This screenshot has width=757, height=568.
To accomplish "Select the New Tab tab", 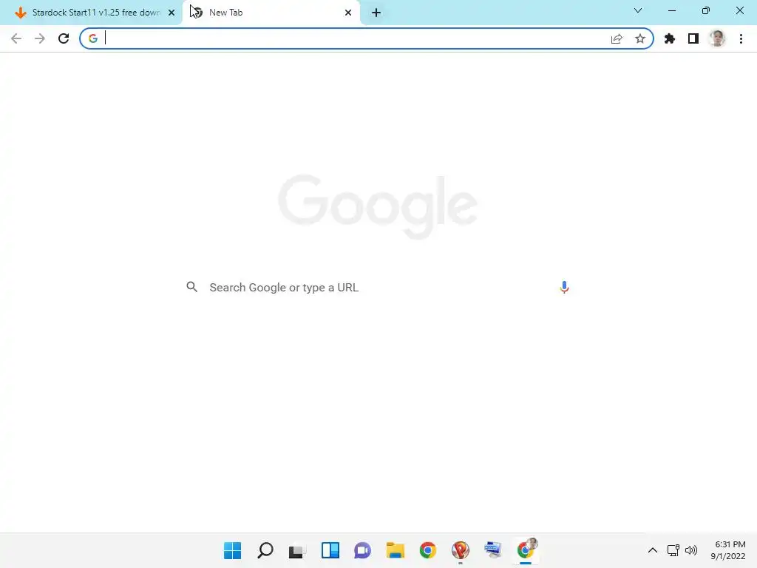I will tap(271, 13).
